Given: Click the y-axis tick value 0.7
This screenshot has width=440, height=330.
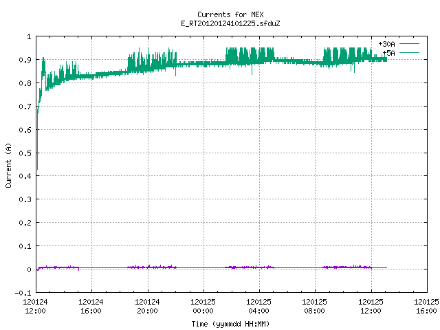Looking at the screenshot, I should tap(25, 107).
